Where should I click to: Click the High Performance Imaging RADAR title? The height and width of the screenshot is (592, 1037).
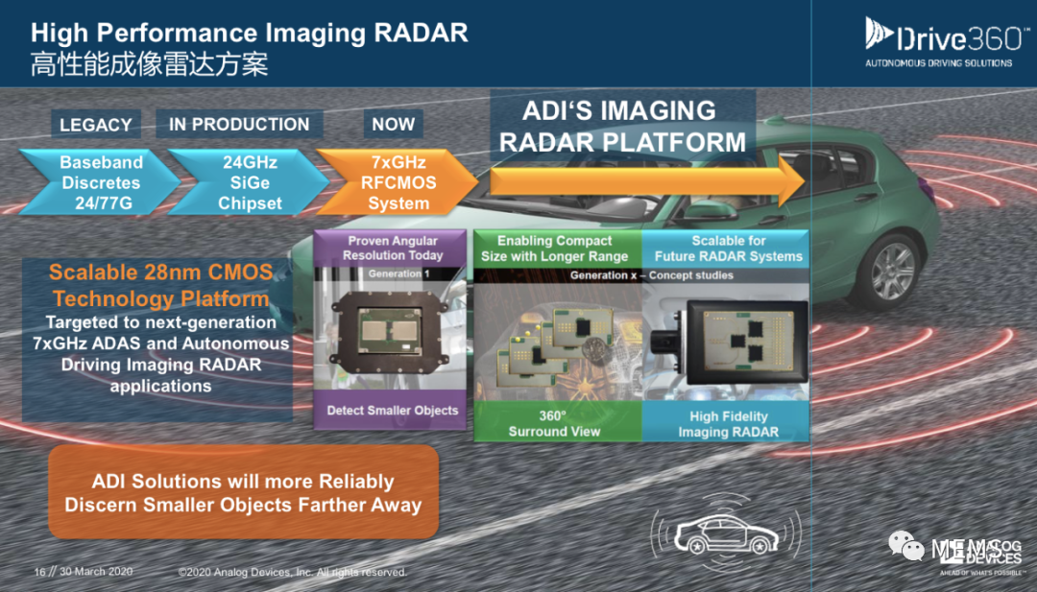click(250, 33)
